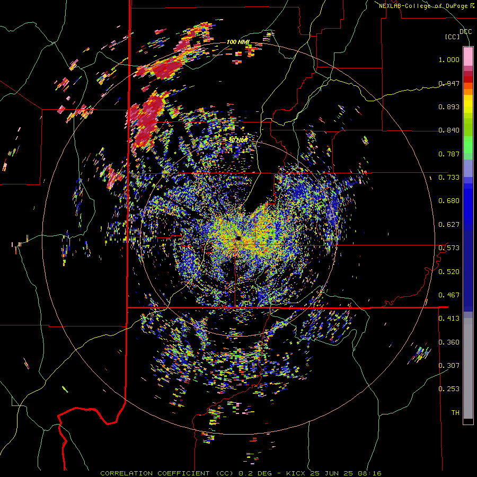Click the [CC] units label

tap(453, 37)
